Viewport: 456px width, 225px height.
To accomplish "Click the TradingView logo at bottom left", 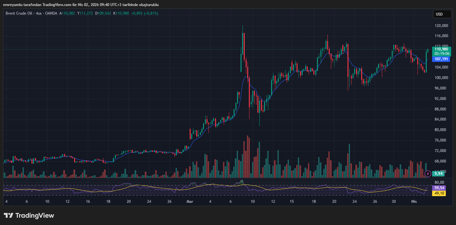I will [9, 215].
